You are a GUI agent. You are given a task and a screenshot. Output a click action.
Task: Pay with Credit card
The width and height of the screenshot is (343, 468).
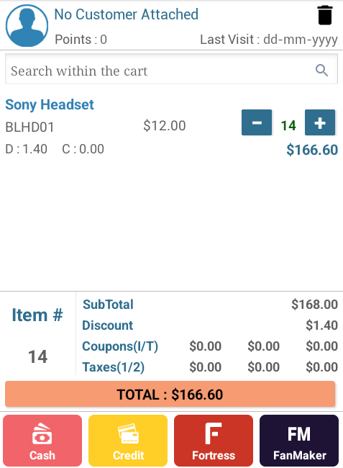click(128, 440)
